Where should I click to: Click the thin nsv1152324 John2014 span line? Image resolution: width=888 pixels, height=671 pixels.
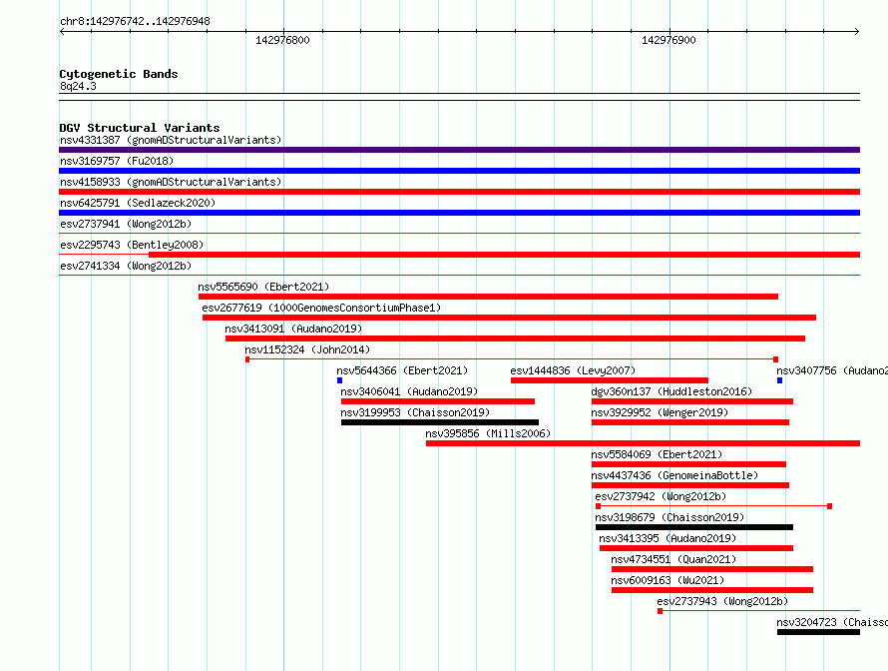(x=512, y=359)
